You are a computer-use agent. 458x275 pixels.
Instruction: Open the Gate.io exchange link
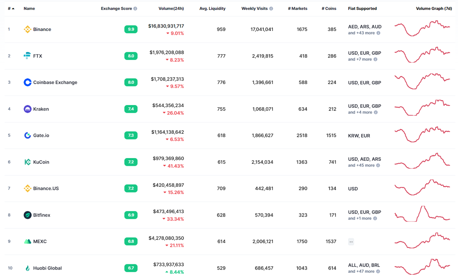coord(41,135)
